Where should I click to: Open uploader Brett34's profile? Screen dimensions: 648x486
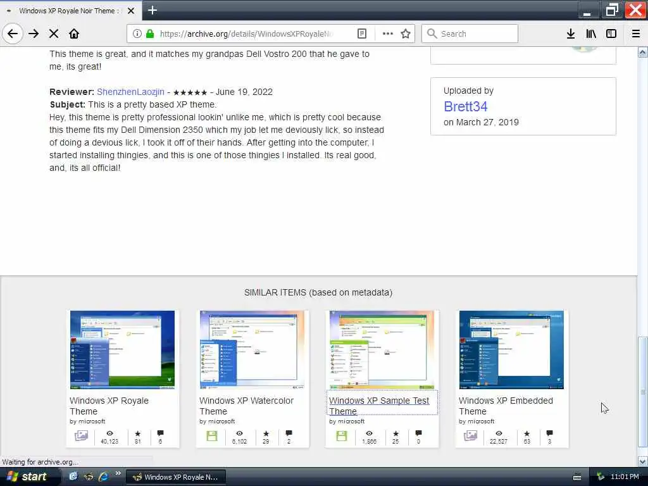point(465,106)
